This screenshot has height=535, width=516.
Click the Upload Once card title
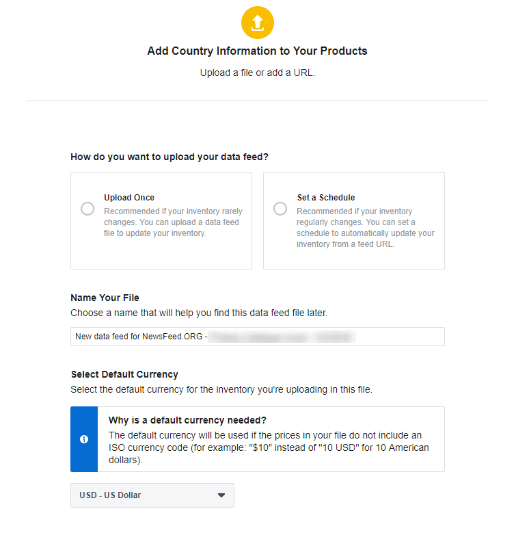tap(129, 198)
